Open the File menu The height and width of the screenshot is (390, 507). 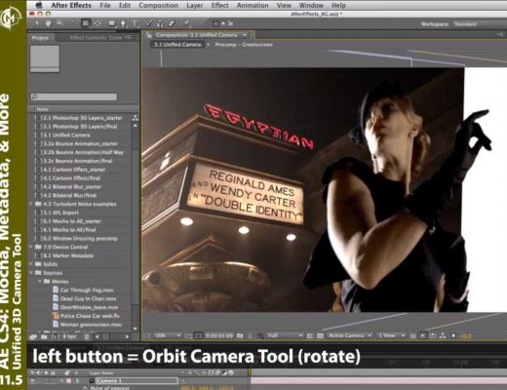pos(105,5)
